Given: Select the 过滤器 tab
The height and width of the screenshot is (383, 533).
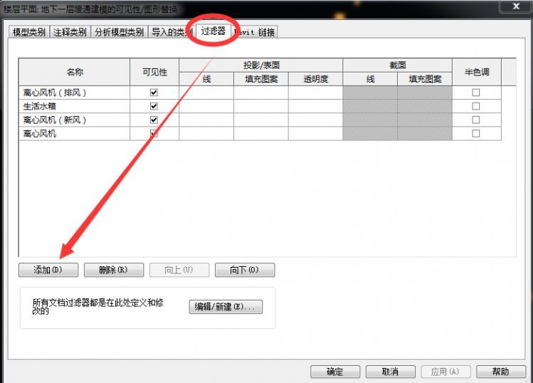Looking at the screenshot, I should 213,31.
